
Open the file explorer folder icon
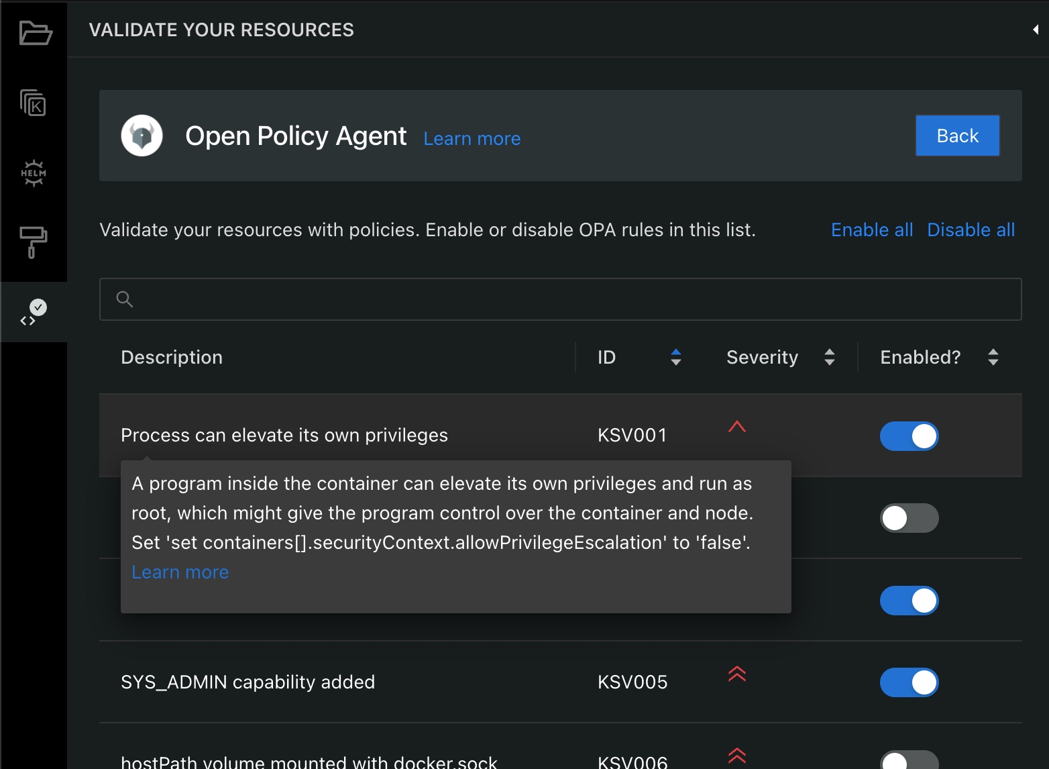point(35,32)
